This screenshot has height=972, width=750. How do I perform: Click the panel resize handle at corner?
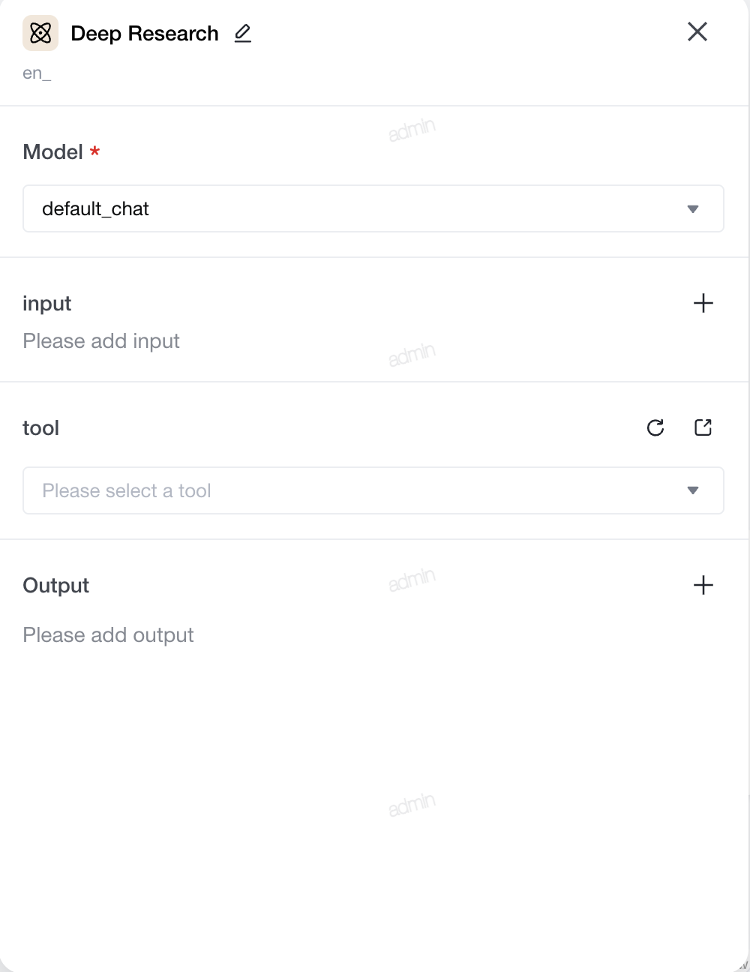tap(742, 965)
